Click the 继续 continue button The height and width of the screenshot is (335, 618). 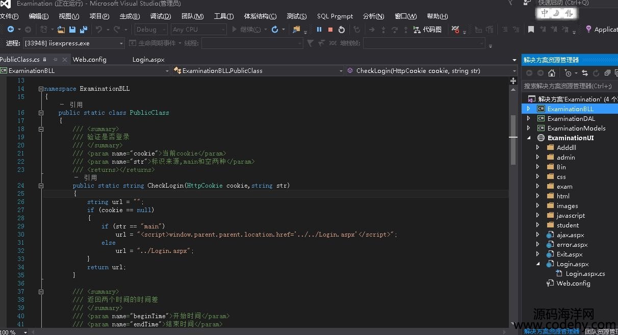coord(246,30)
